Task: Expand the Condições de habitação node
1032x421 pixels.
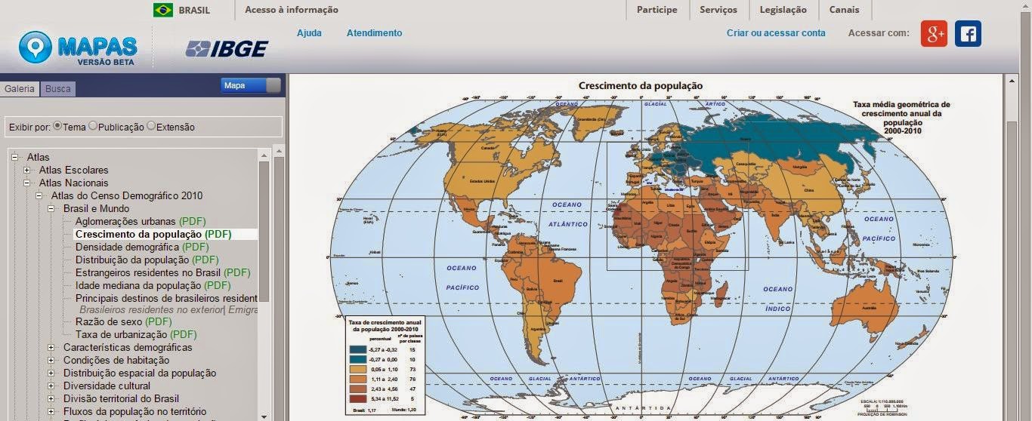Action: coord(51,361)
